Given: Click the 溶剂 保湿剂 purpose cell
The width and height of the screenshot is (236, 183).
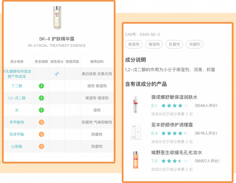Looking at the screenshot, I should click(97, 86).
